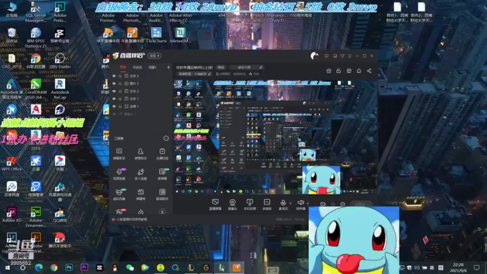
Task: Click the squirtle image in the stream preview
Action: [321, 180]
